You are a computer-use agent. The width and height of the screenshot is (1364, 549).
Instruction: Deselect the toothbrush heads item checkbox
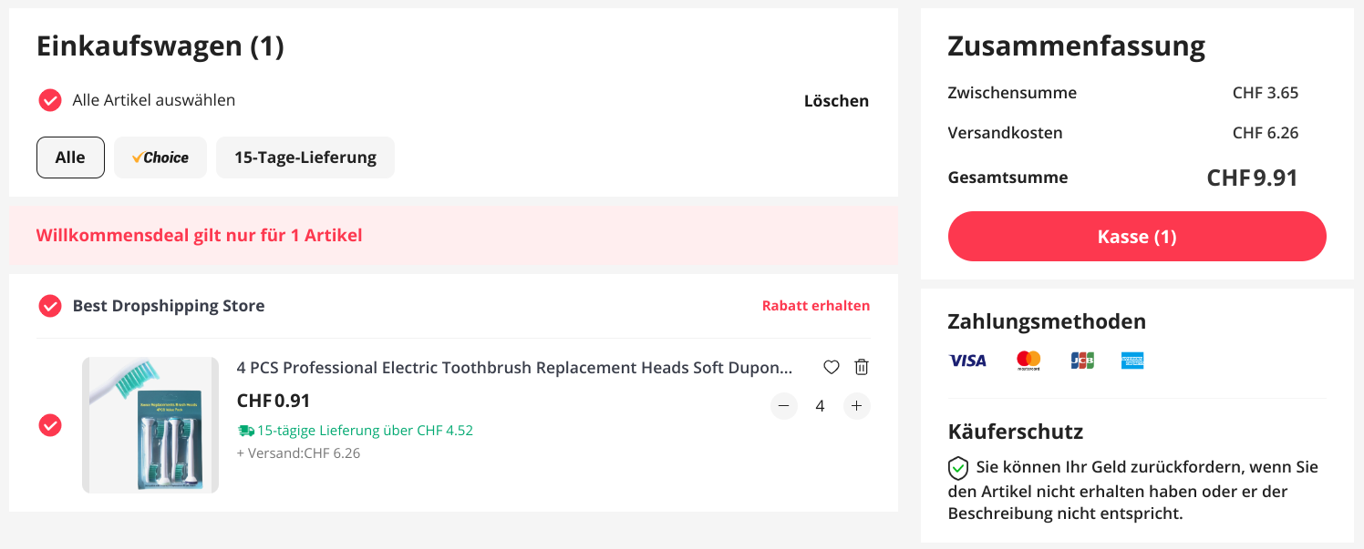click(50, 425)
